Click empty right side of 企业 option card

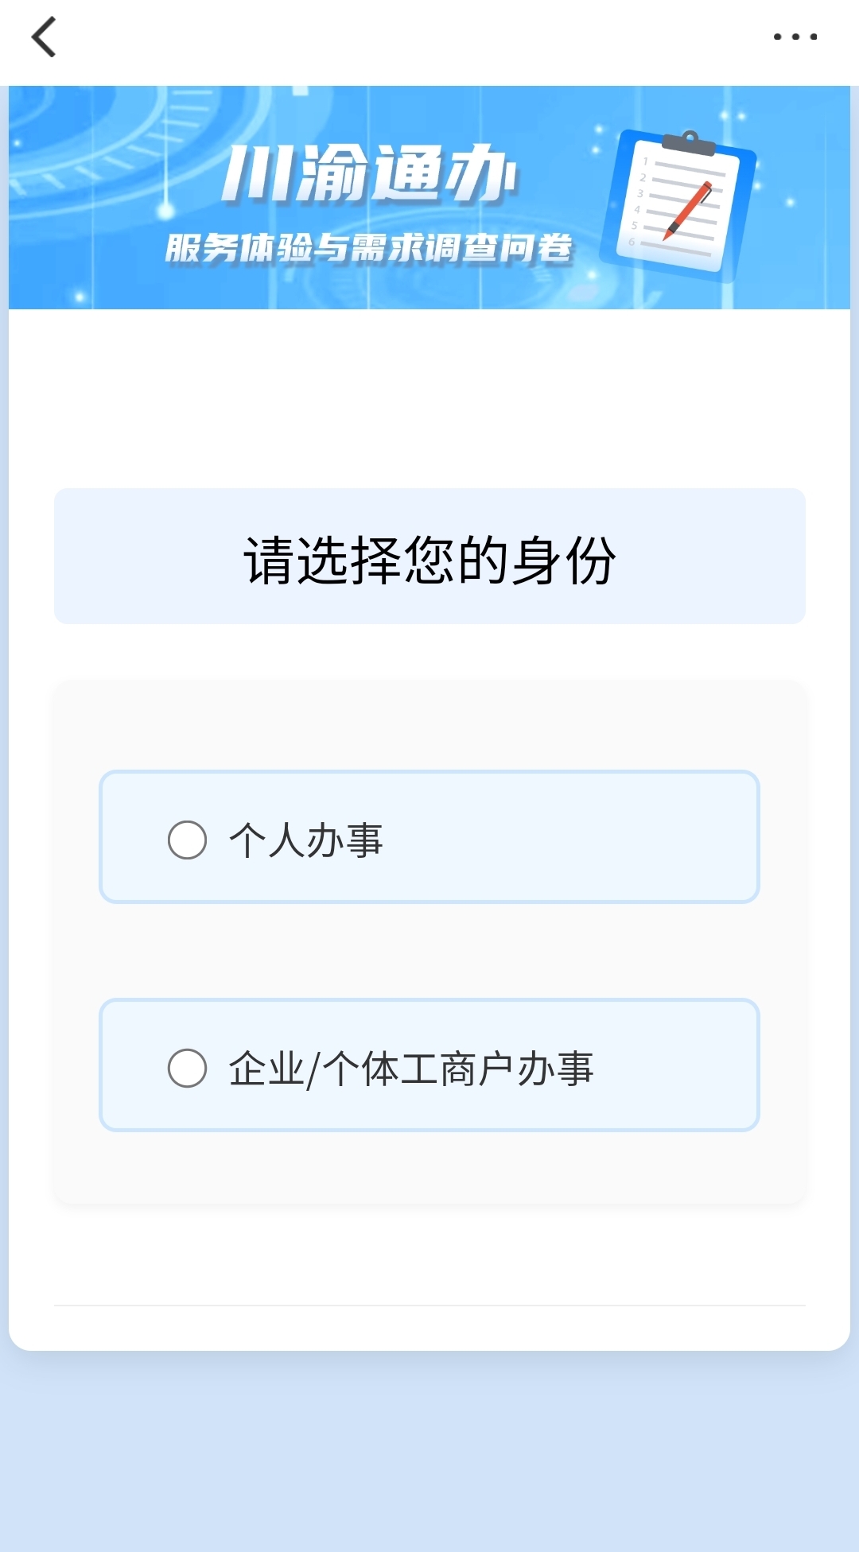684,1065
